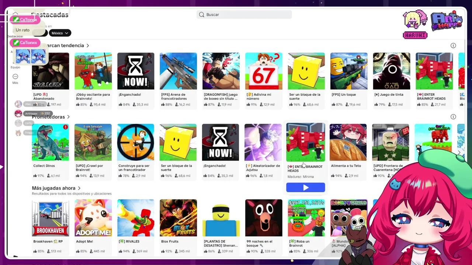
Task: Click '[FPS] Un toque' title text
Action: pyautogui.click(x=344, y=95)
